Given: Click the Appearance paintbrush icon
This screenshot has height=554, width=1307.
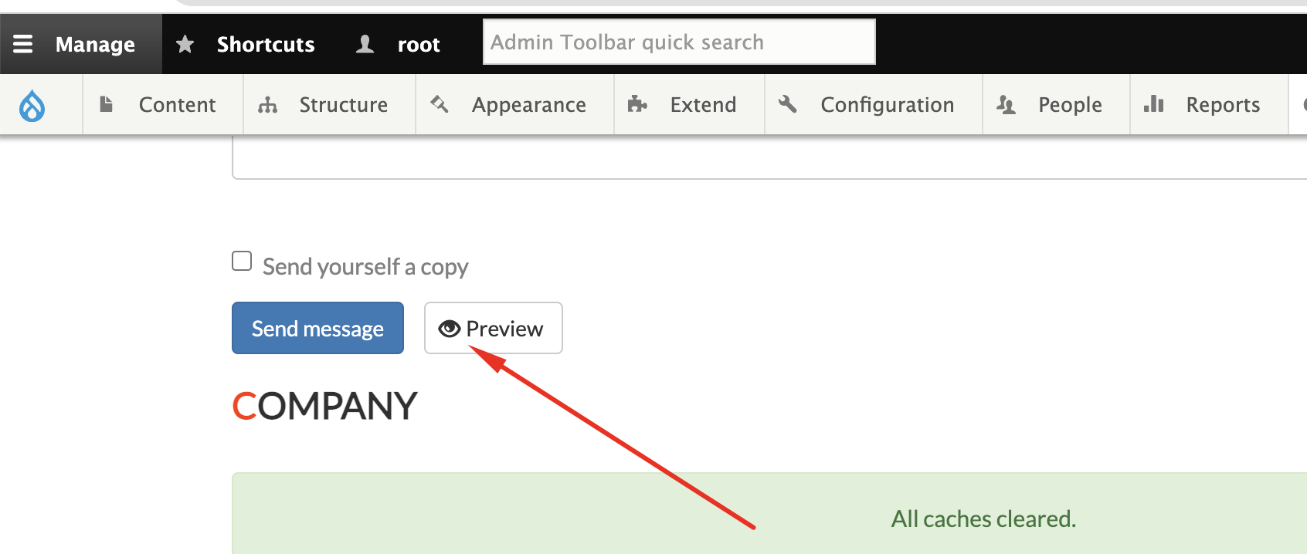Looking at the screenshot, I should (x=440, y=104).
